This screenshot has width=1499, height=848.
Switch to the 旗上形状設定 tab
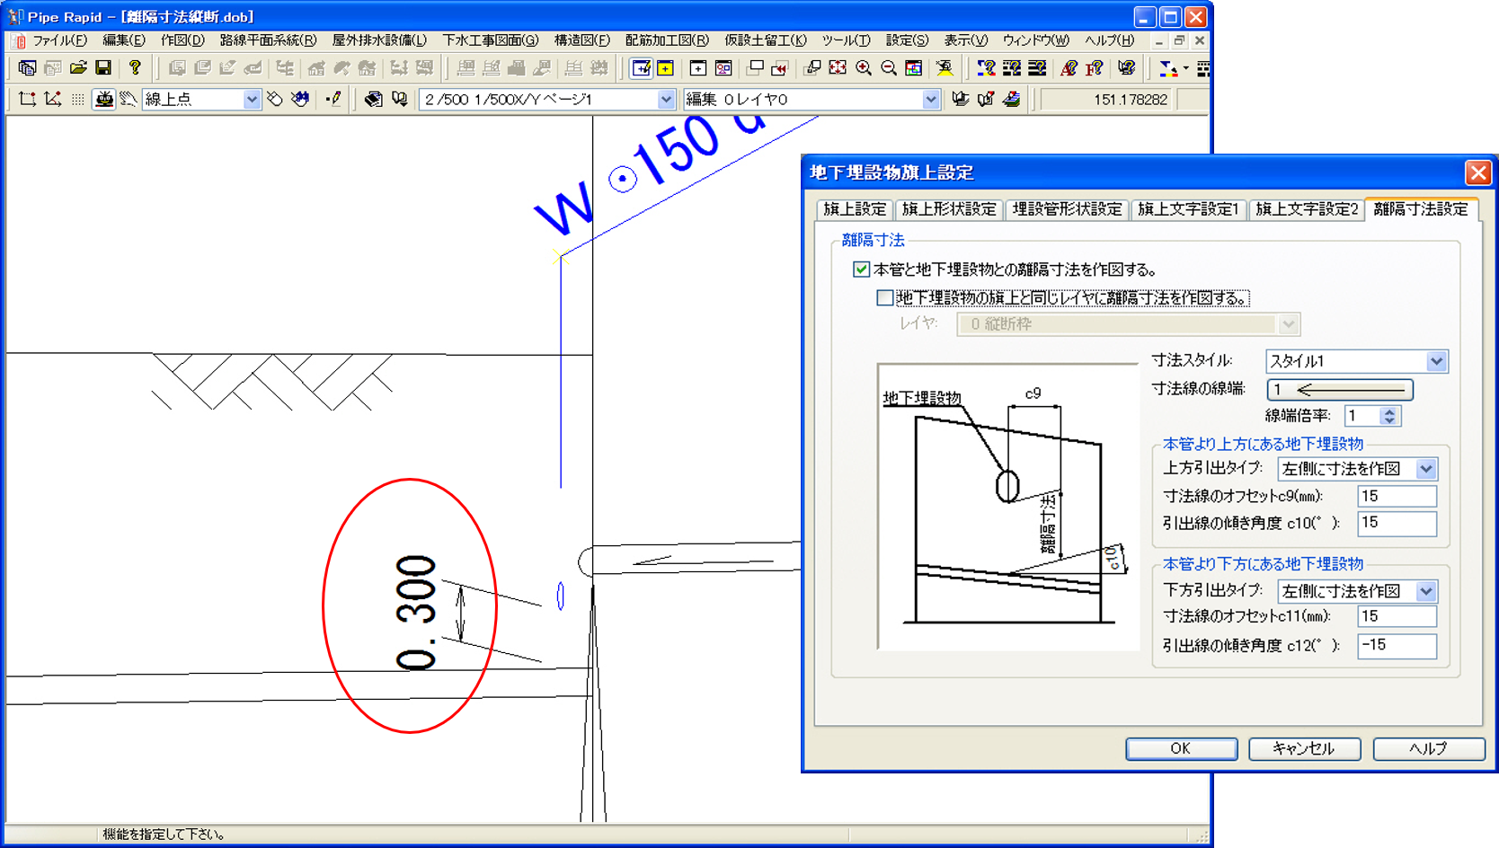click(x=948, y=209)
